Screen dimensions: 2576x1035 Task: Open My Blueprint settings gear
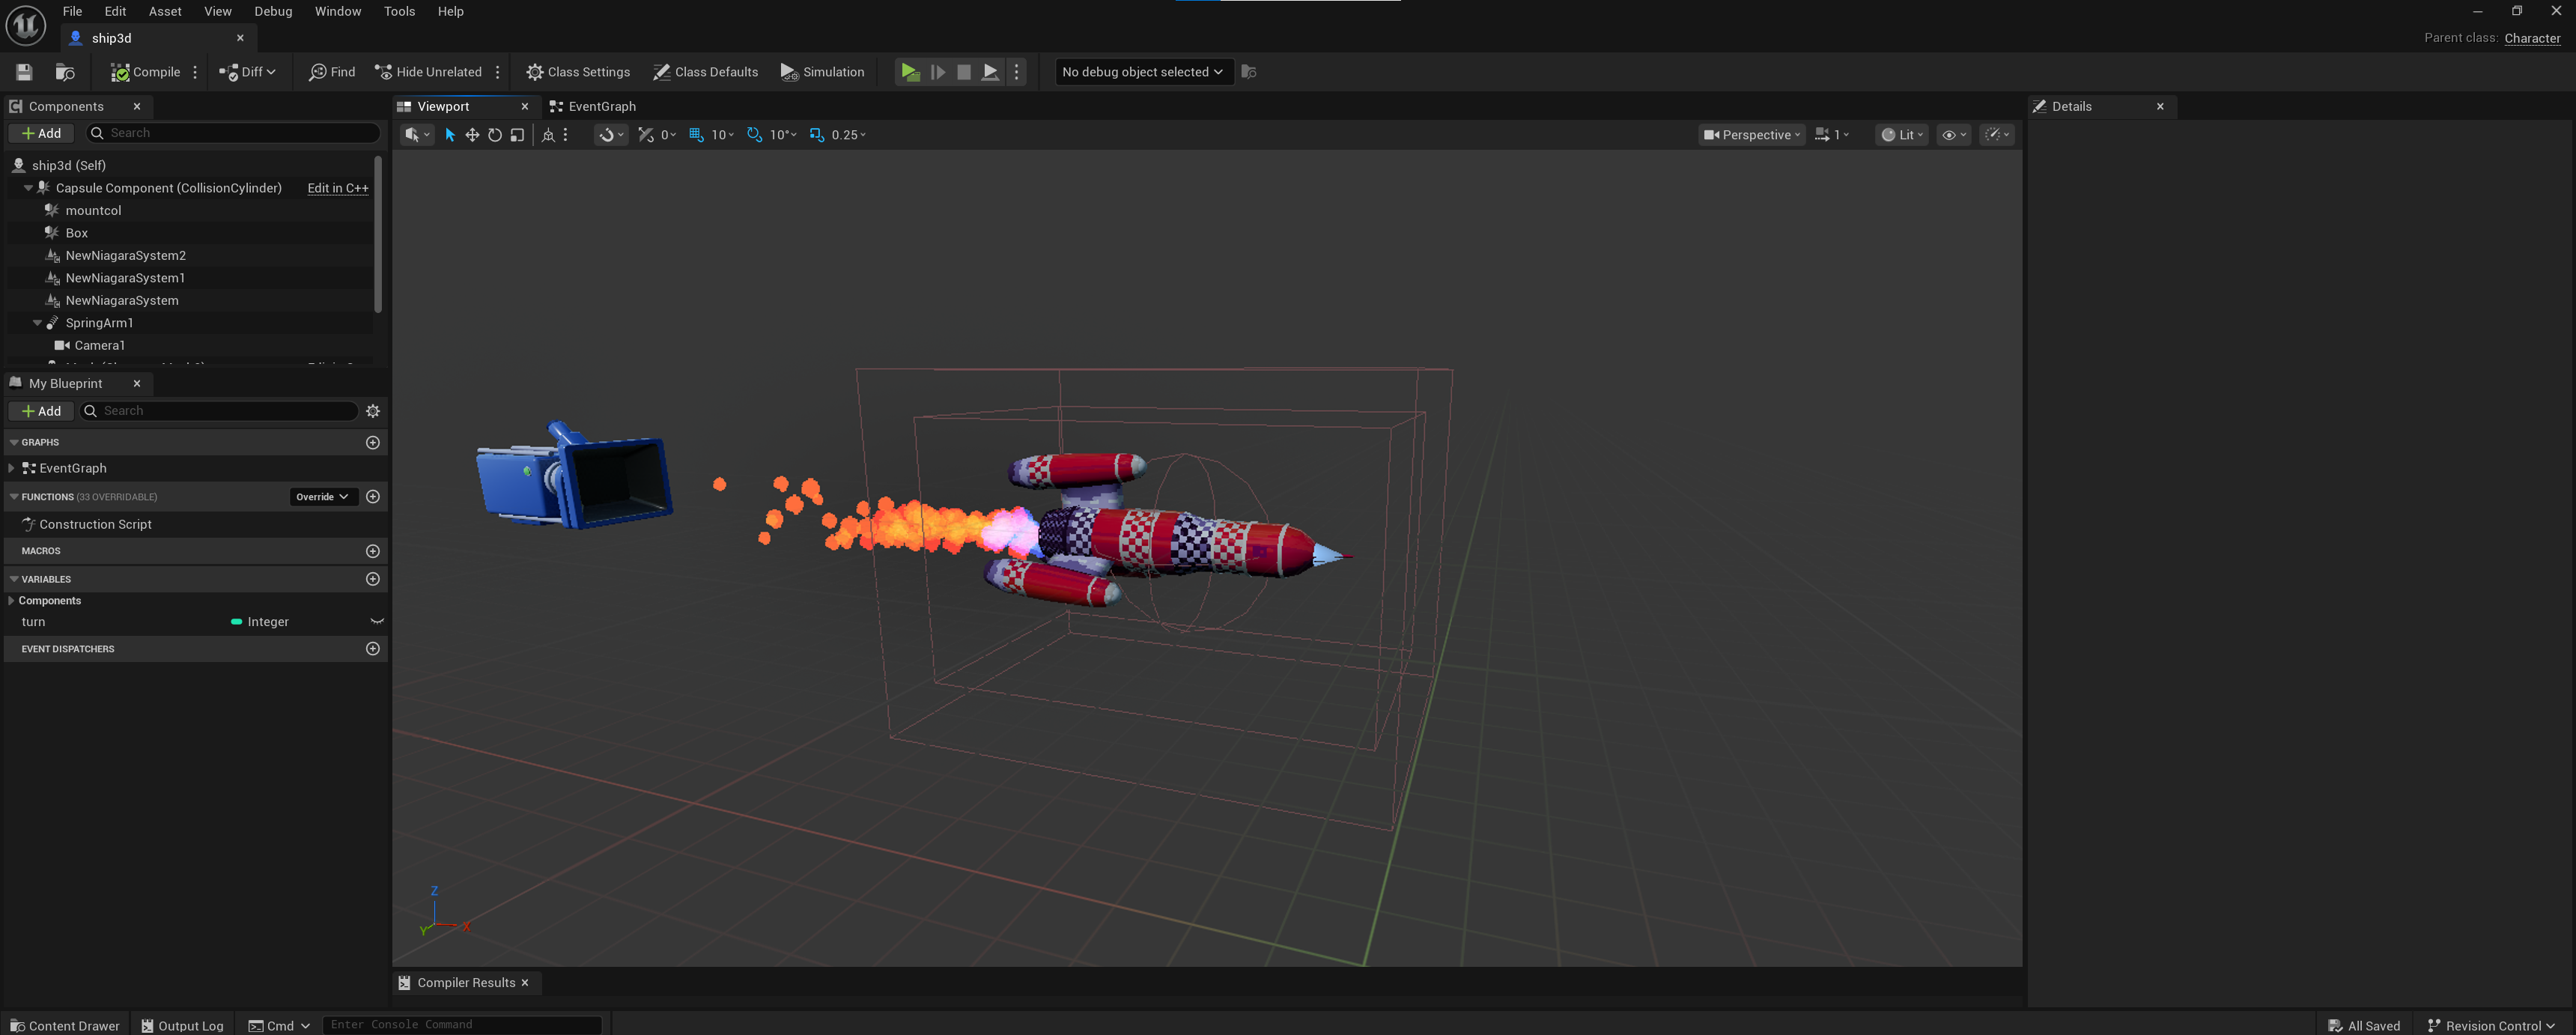click(373, 411)
